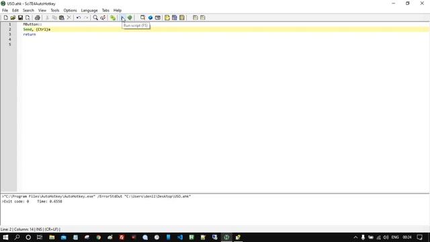
Task: Open the notification center icon
Action: (419, 237)
